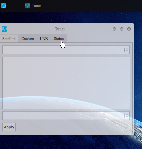The image size is (142, 149).
Task: Click the Tuner icon in the taskbar
Action: point(28,6)
